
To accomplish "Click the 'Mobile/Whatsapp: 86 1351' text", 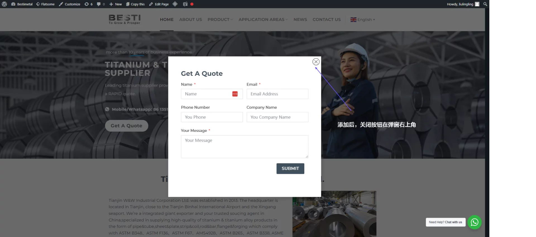I will point(140,109).
